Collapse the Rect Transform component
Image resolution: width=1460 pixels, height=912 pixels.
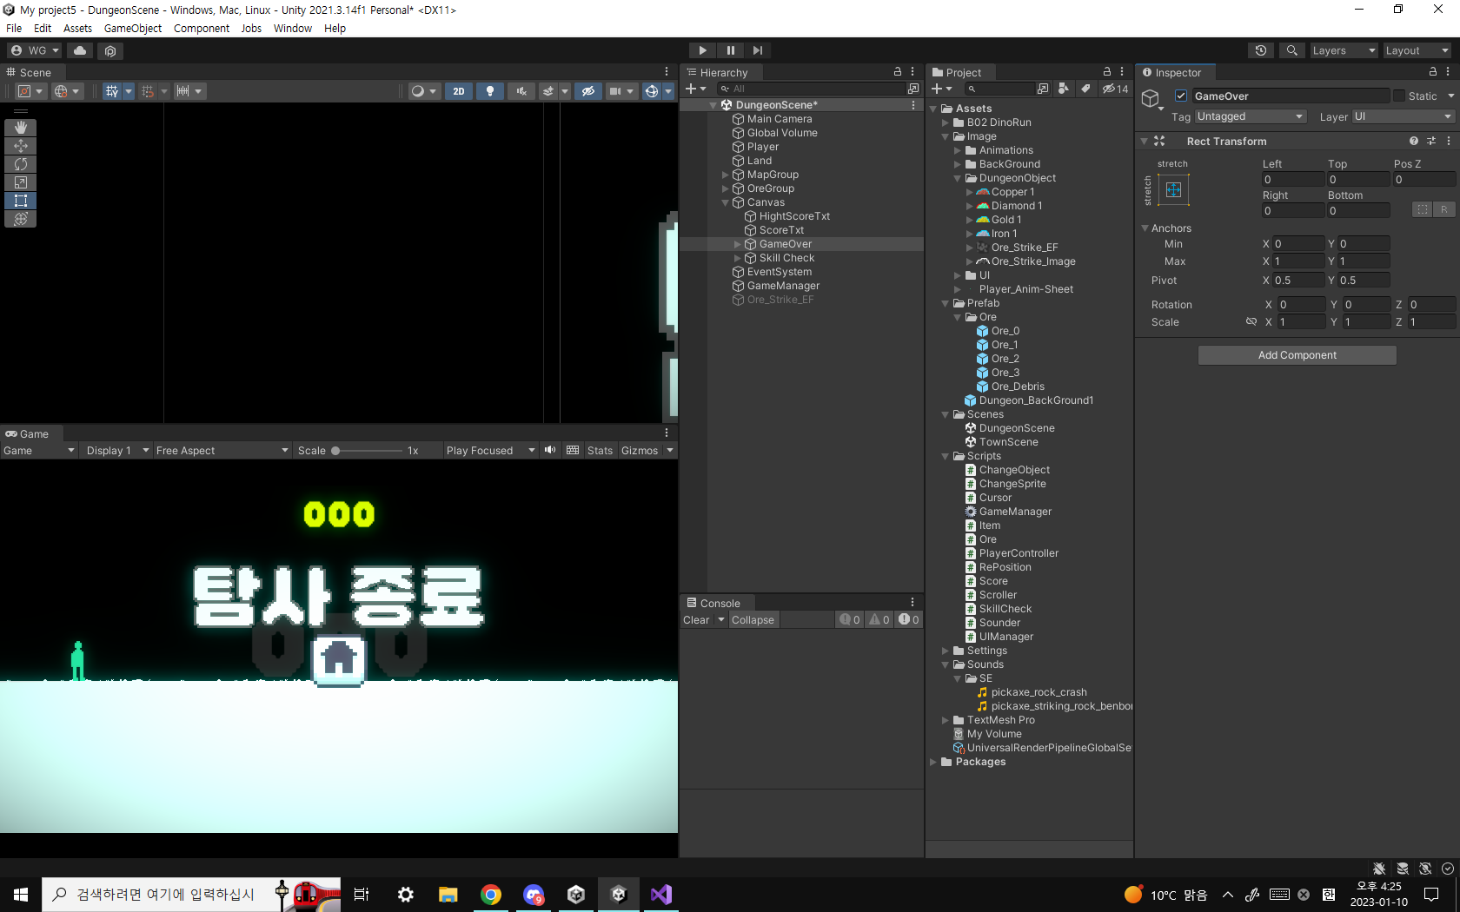[1144, 142]
